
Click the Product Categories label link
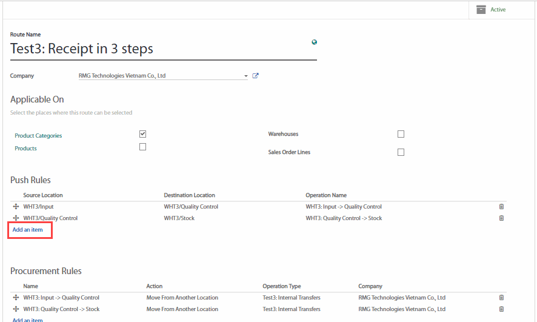[x=38, y=136]
